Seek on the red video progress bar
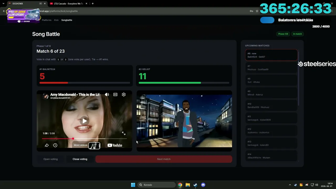The height and width of the screenshot is (189, 336). click(x=84, y=139)
